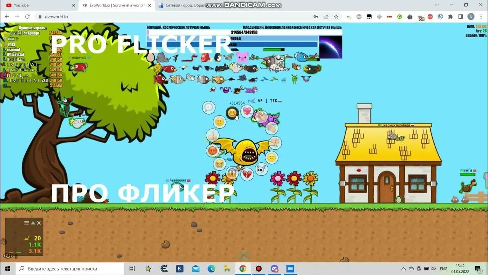Open the green checkmark extension
This screenshot has height=275, width=488.
coord(400,16)
